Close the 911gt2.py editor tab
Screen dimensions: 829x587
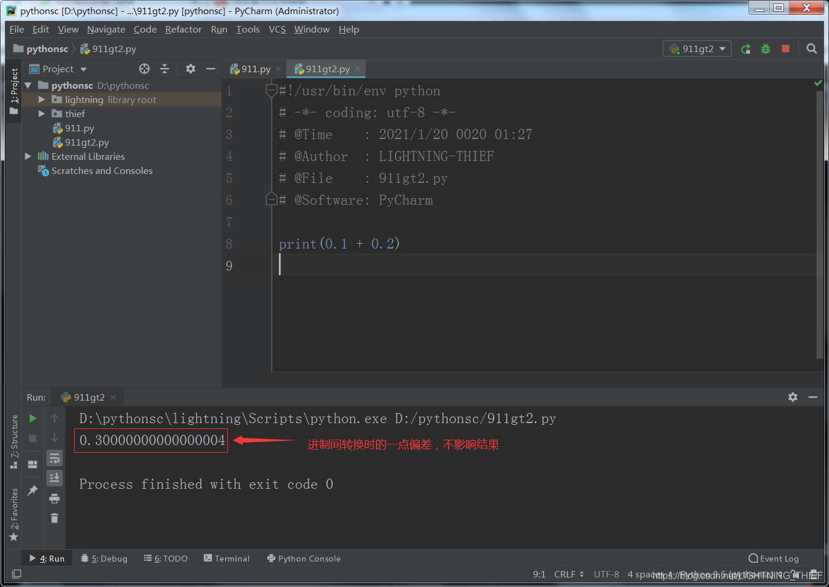click(358, 69)
